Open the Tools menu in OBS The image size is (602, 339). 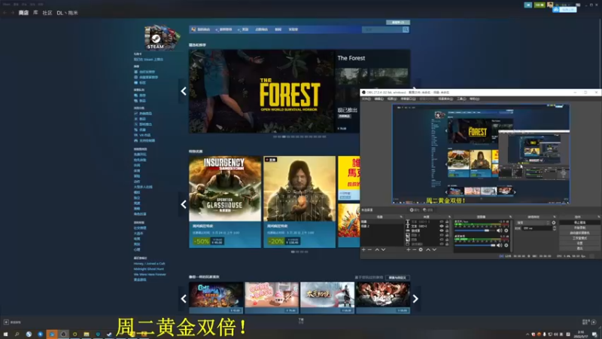(461, 99)
